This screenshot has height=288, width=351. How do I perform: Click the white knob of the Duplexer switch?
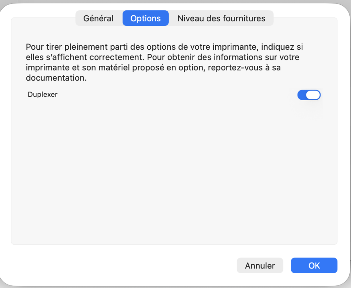[x=313, y=95]
